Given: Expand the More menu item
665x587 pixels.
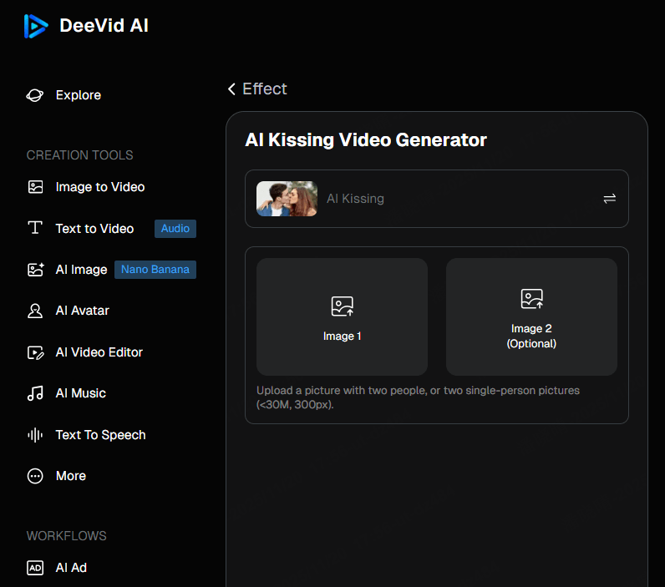Looking at the screenshot, I should [x=71, y=476].
